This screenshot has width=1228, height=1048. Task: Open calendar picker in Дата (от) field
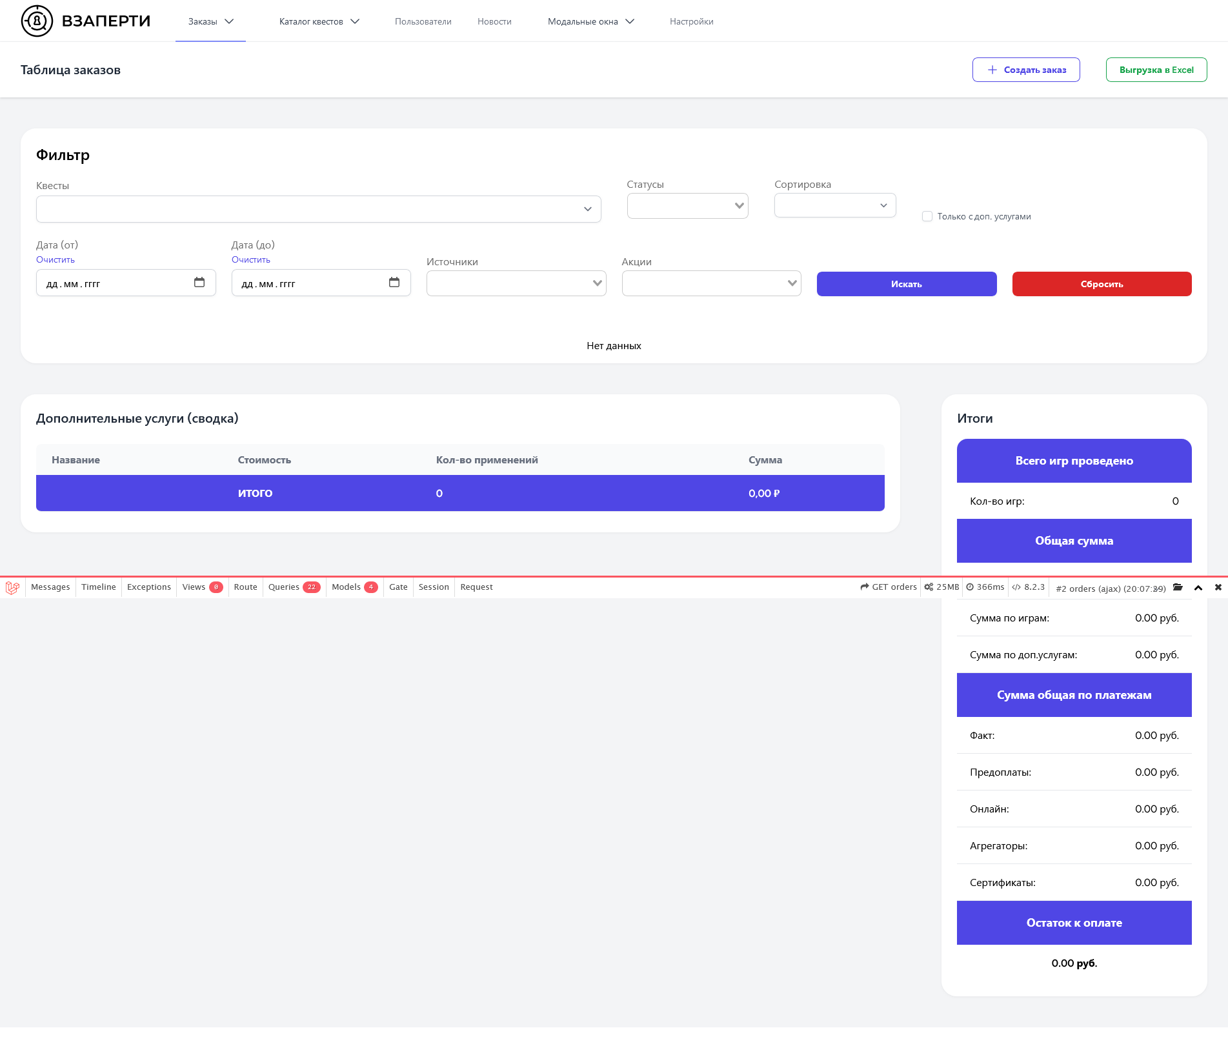point(199,283)
